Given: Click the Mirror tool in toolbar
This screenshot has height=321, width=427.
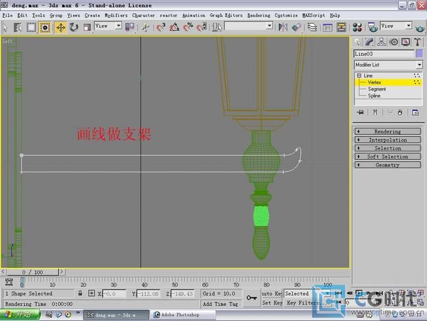Looking at the screenshot, I should click(283, 27).
